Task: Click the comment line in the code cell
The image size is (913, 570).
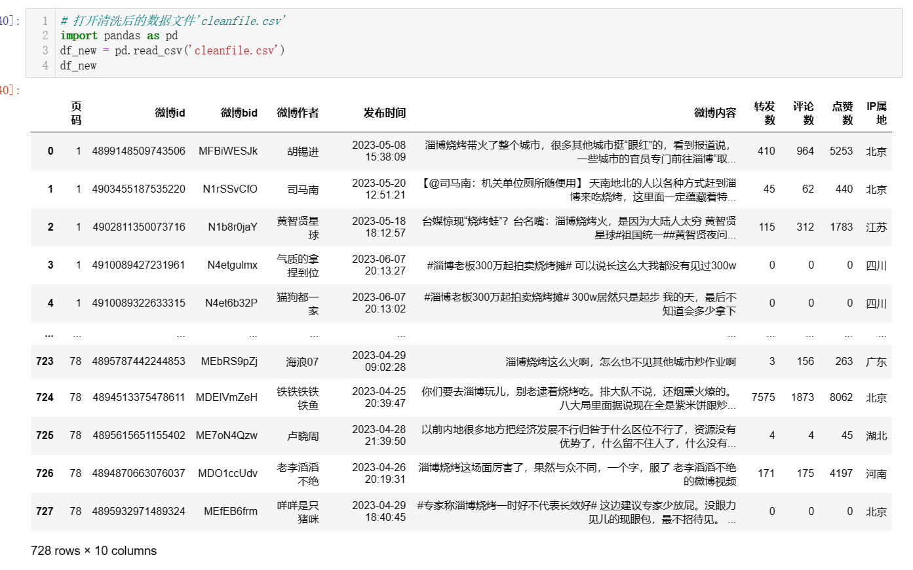Action: click(172, 21)
